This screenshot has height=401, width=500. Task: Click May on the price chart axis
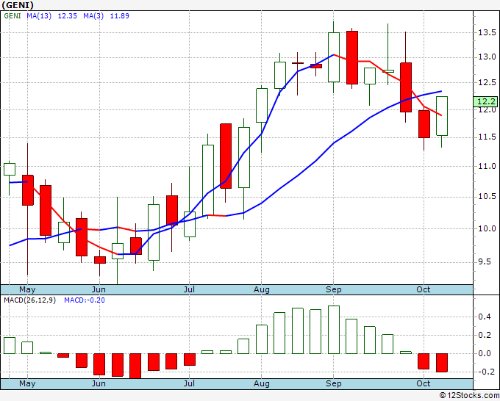pyautogui.click(x=27, y=289)
